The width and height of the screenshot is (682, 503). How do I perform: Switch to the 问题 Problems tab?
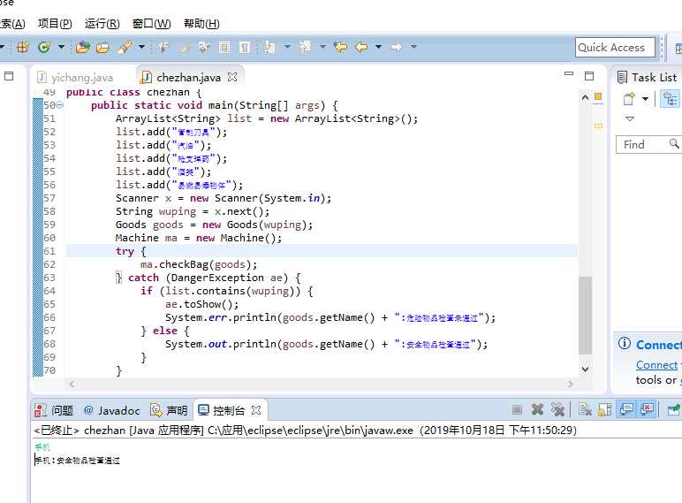pos(54,410)
